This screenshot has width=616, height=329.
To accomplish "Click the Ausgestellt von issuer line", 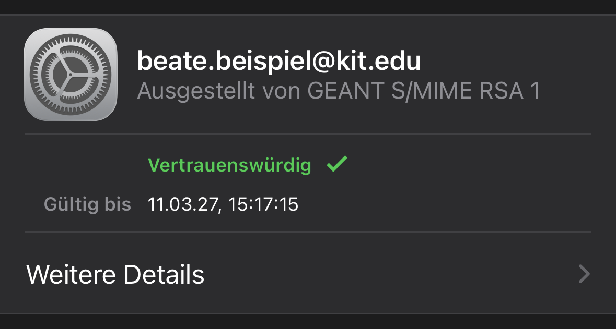I will [x=338, y=91].
